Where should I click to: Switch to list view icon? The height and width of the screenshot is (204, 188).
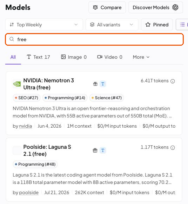coord(182,25)
